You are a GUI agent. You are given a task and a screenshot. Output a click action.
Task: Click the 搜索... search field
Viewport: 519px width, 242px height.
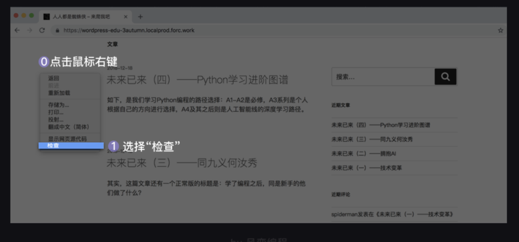pos(383,77)
